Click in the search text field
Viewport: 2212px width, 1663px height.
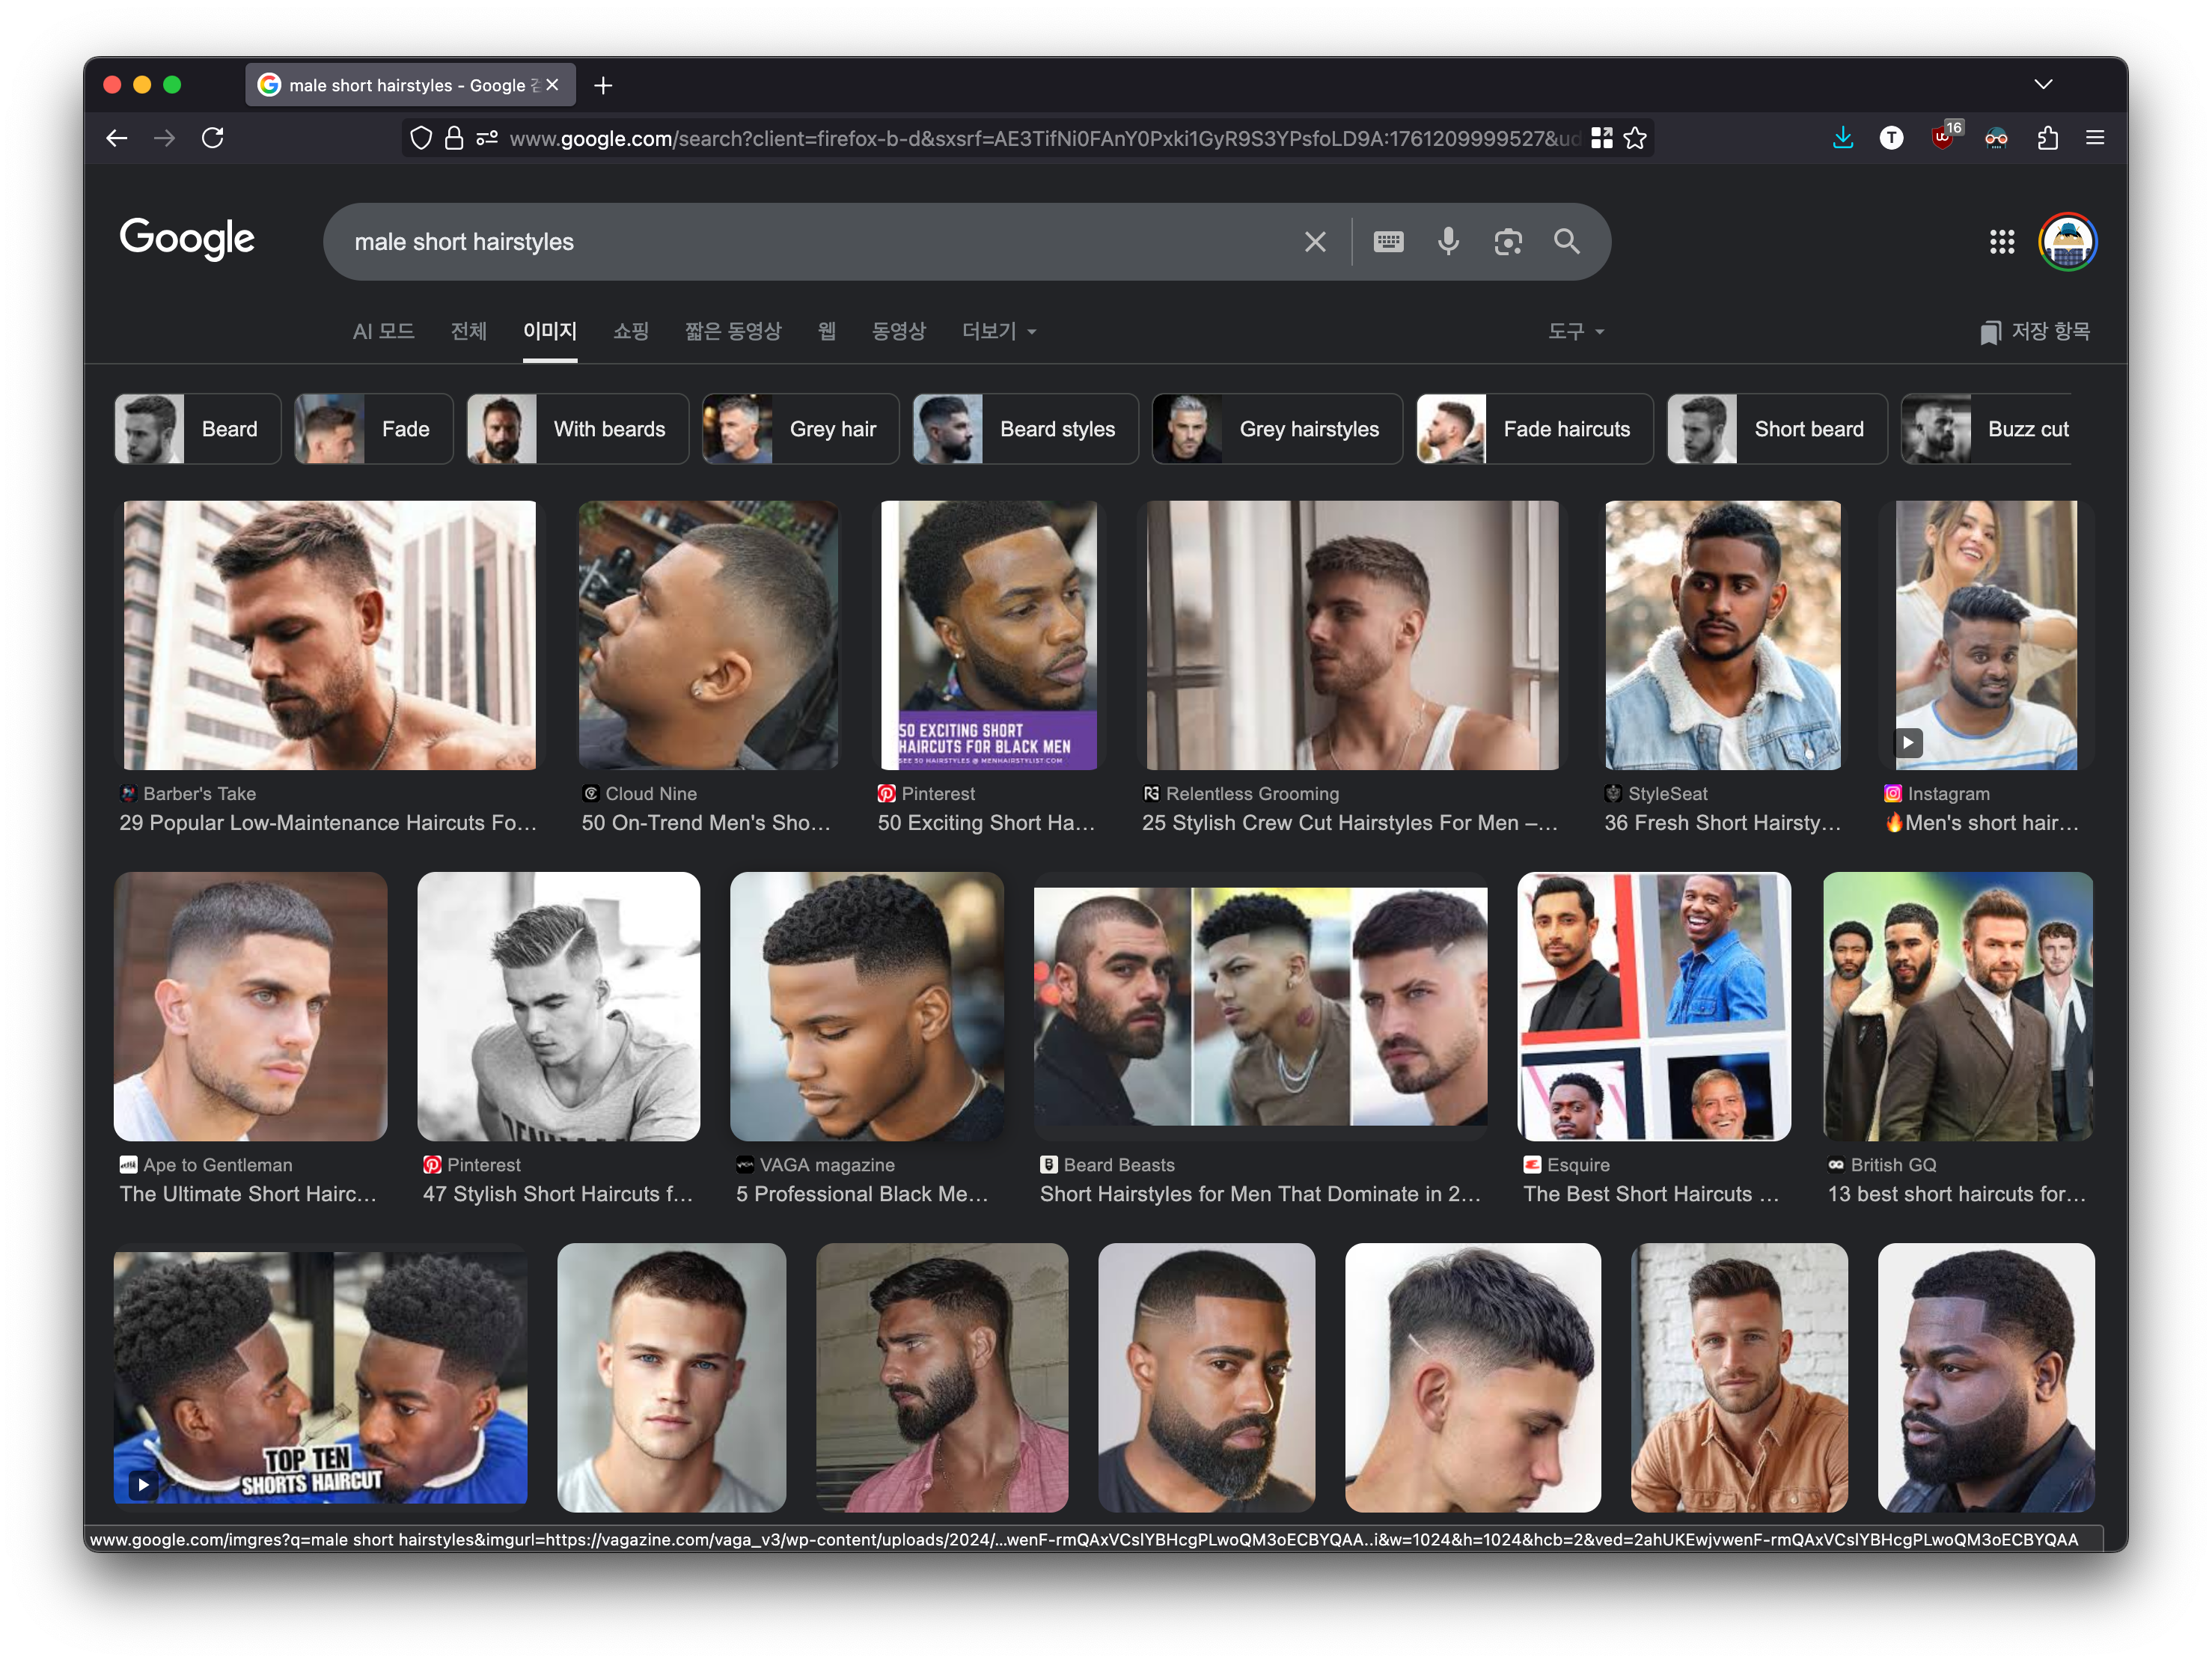tap(800, 242)
